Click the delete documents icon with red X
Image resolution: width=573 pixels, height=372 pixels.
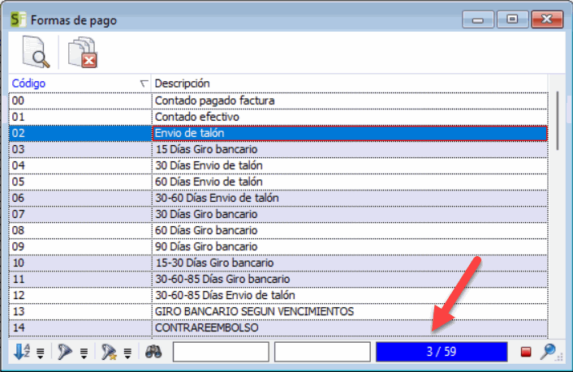coord(82,52)
